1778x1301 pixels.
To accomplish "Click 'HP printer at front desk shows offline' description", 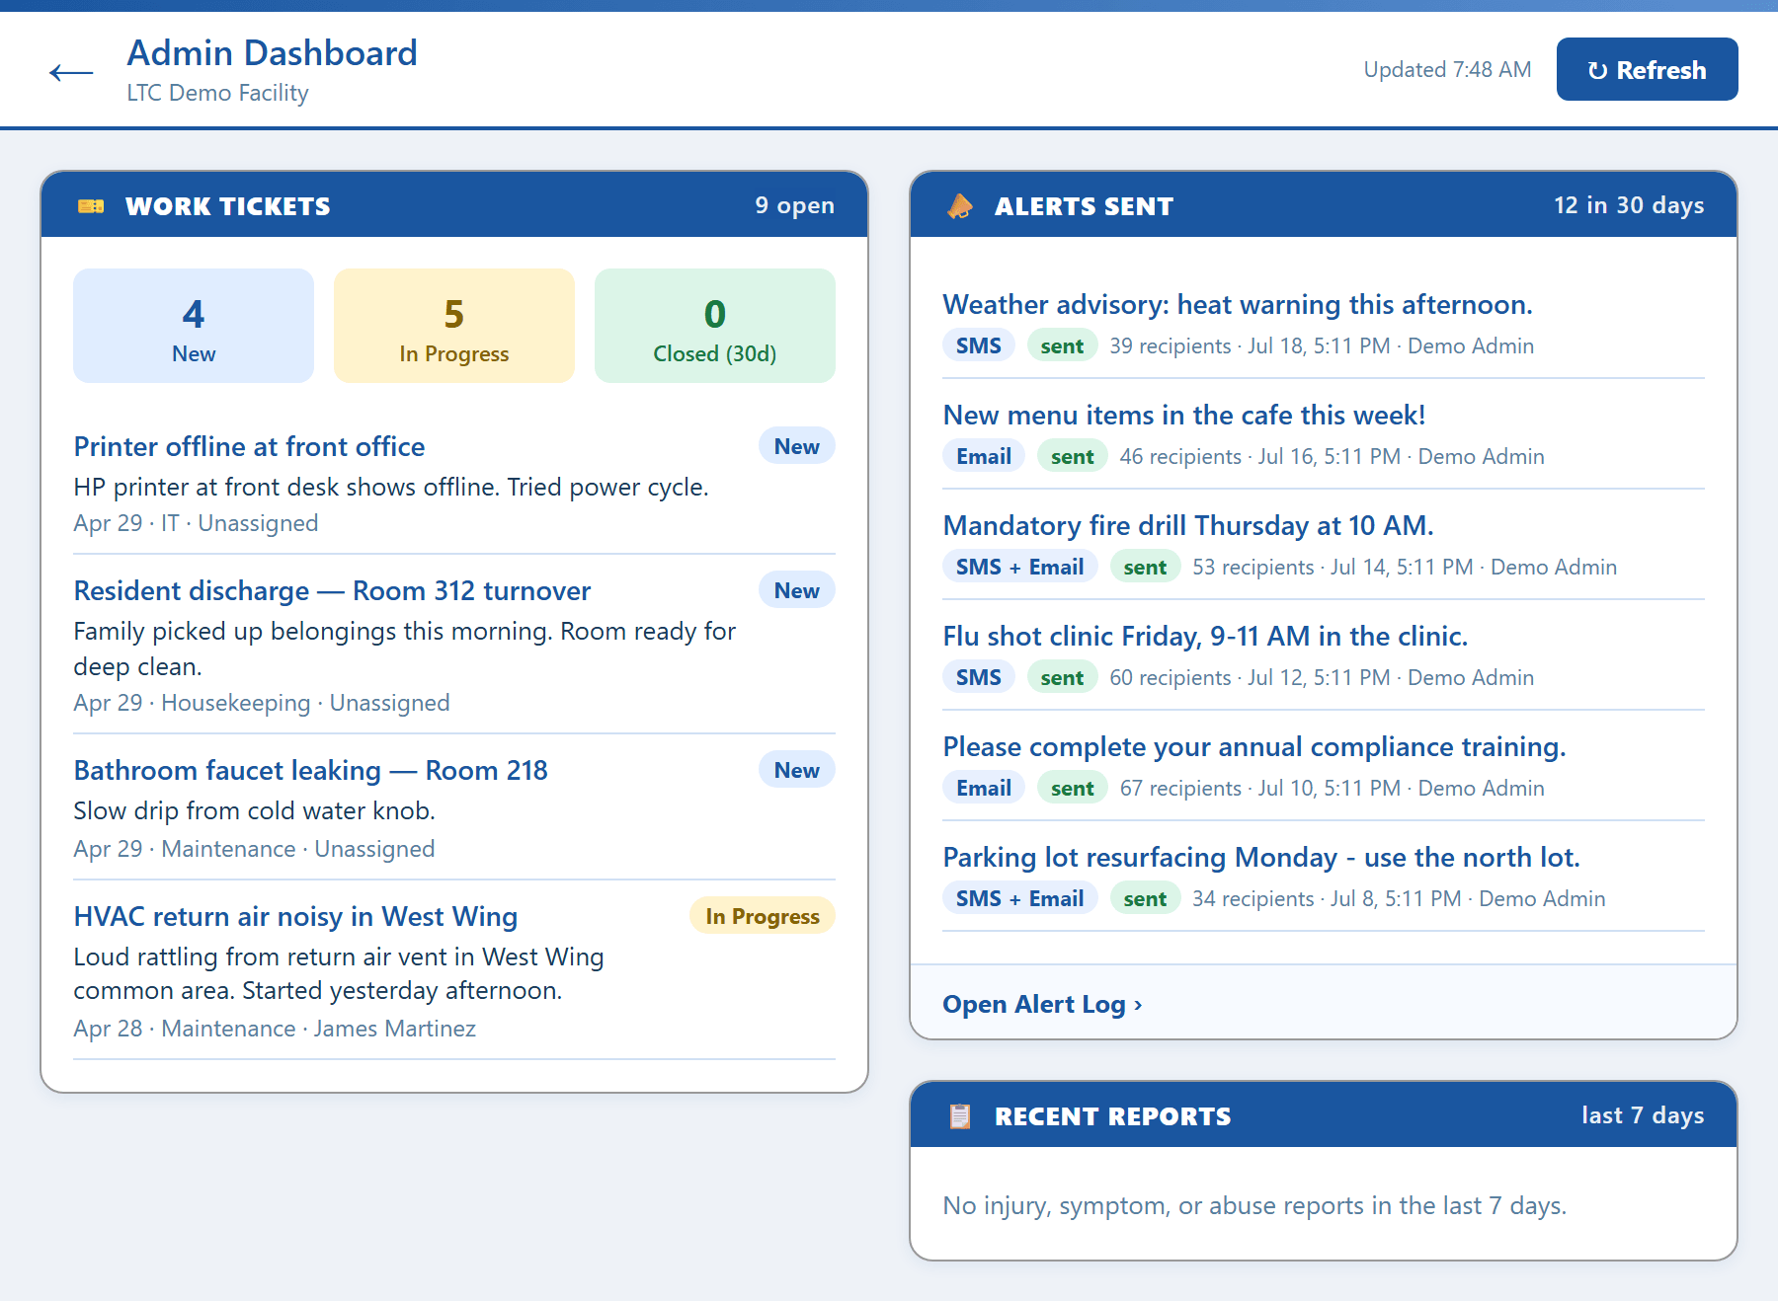I will tap(391, 487).
